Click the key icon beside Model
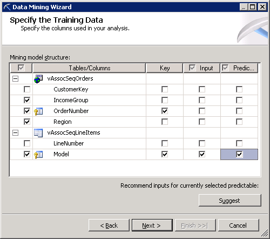The width and height of the screenshot is (270, 239). coord(38,155)
